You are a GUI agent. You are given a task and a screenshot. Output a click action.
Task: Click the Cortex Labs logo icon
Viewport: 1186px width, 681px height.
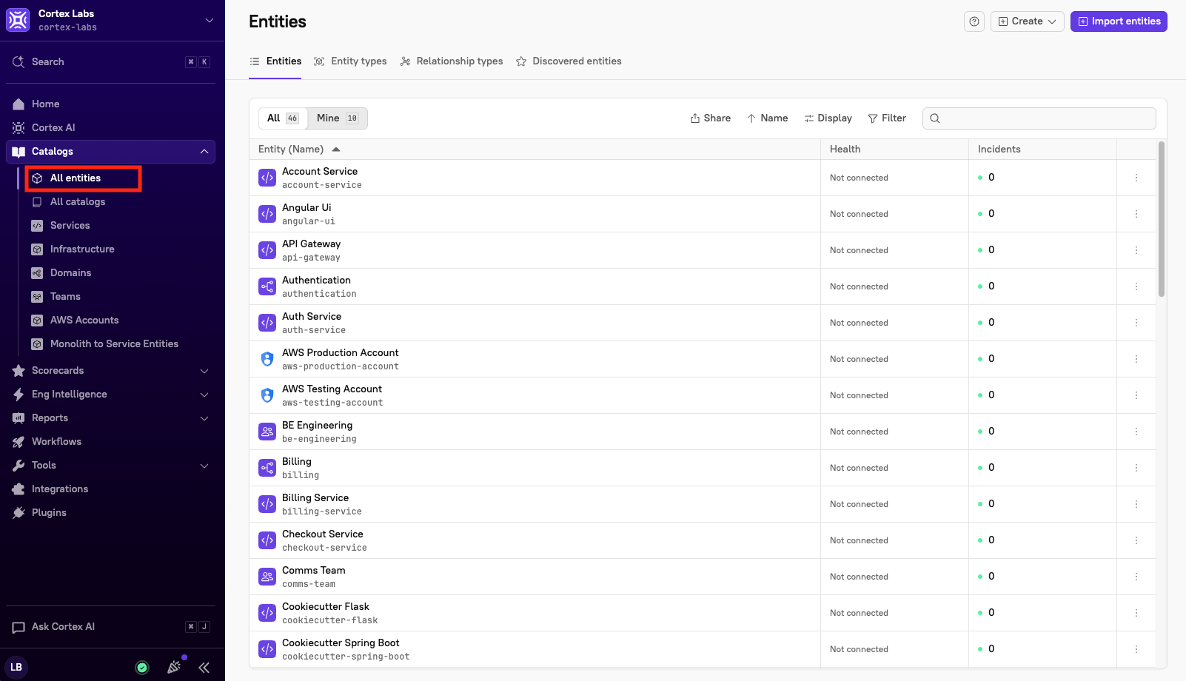(18, 20)
